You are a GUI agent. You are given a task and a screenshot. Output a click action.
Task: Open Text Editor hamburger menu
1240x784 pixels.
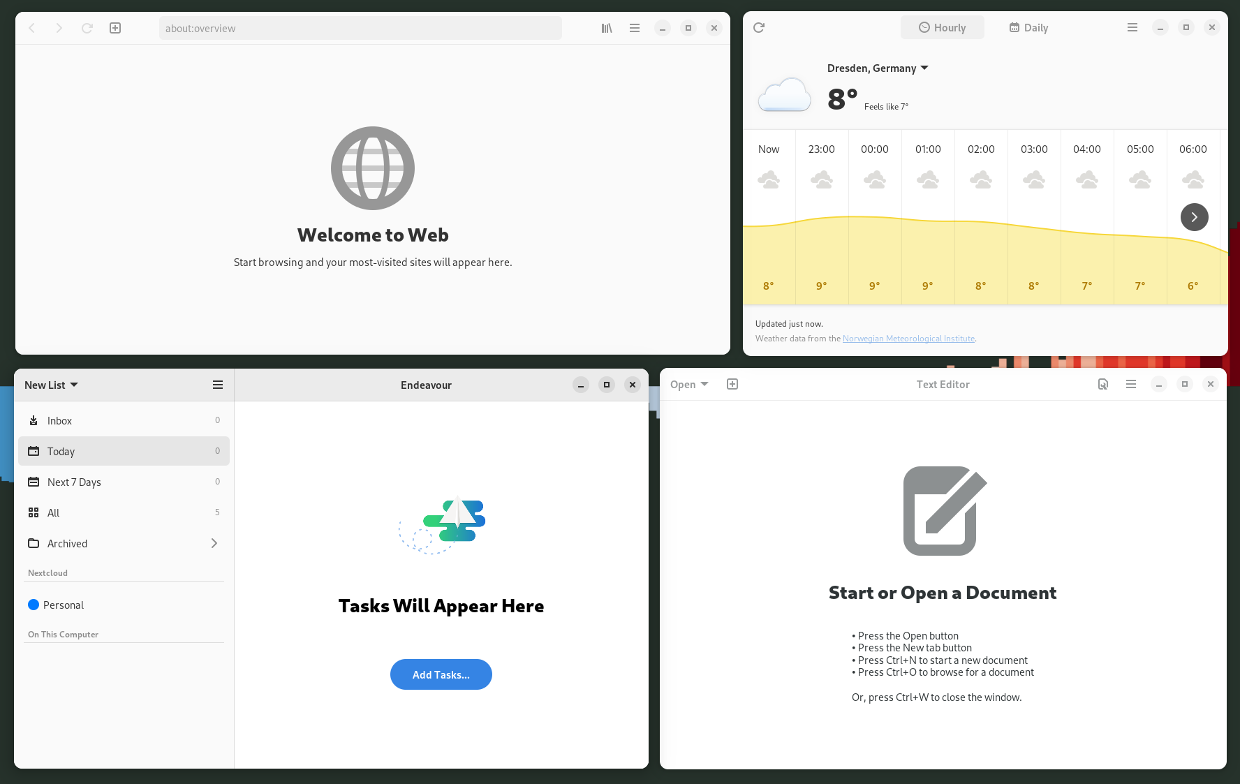coord(1131,384)
